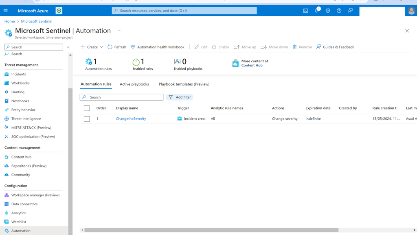Click the Change severity action cell
The image size is (417, 235).
pos(285,119)
